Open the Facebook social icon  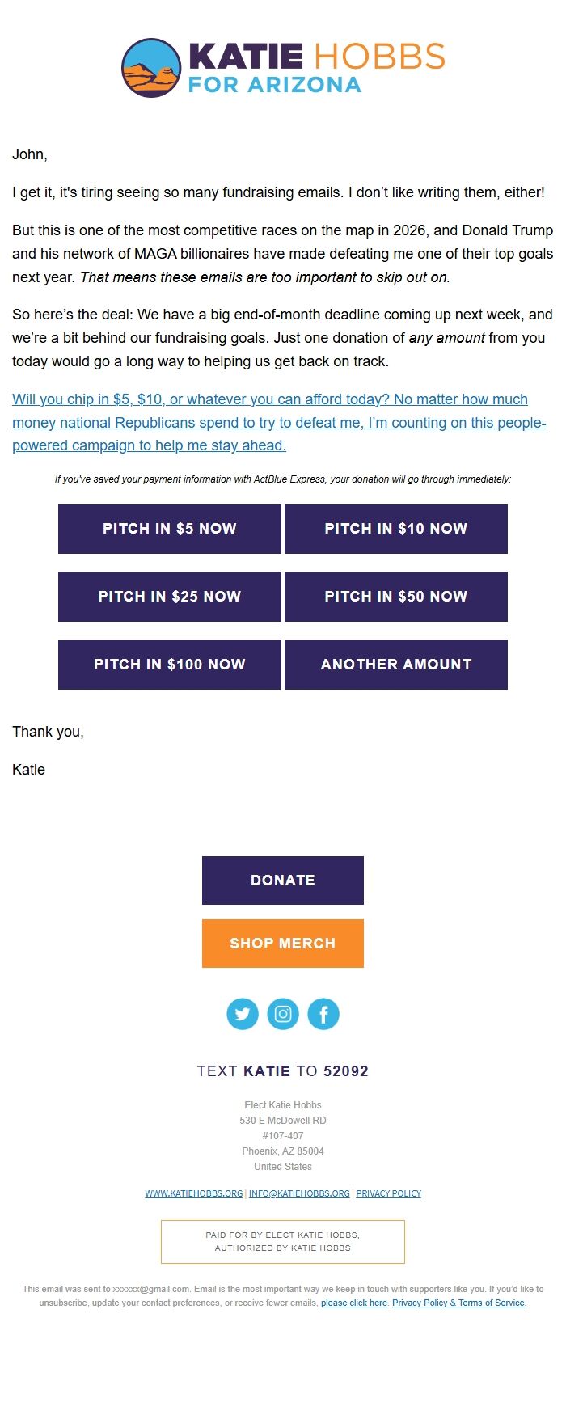[323, 1014]
